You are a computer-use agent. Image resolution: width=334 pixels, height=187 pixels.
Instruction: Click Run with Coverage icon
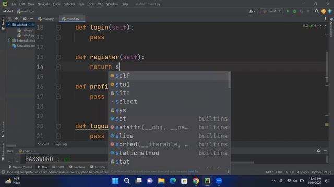click(302, 11)
